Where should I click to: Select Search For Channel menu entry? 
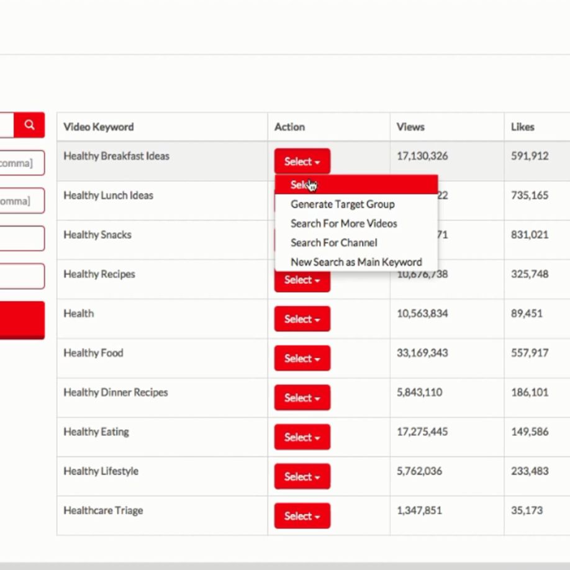333,243
